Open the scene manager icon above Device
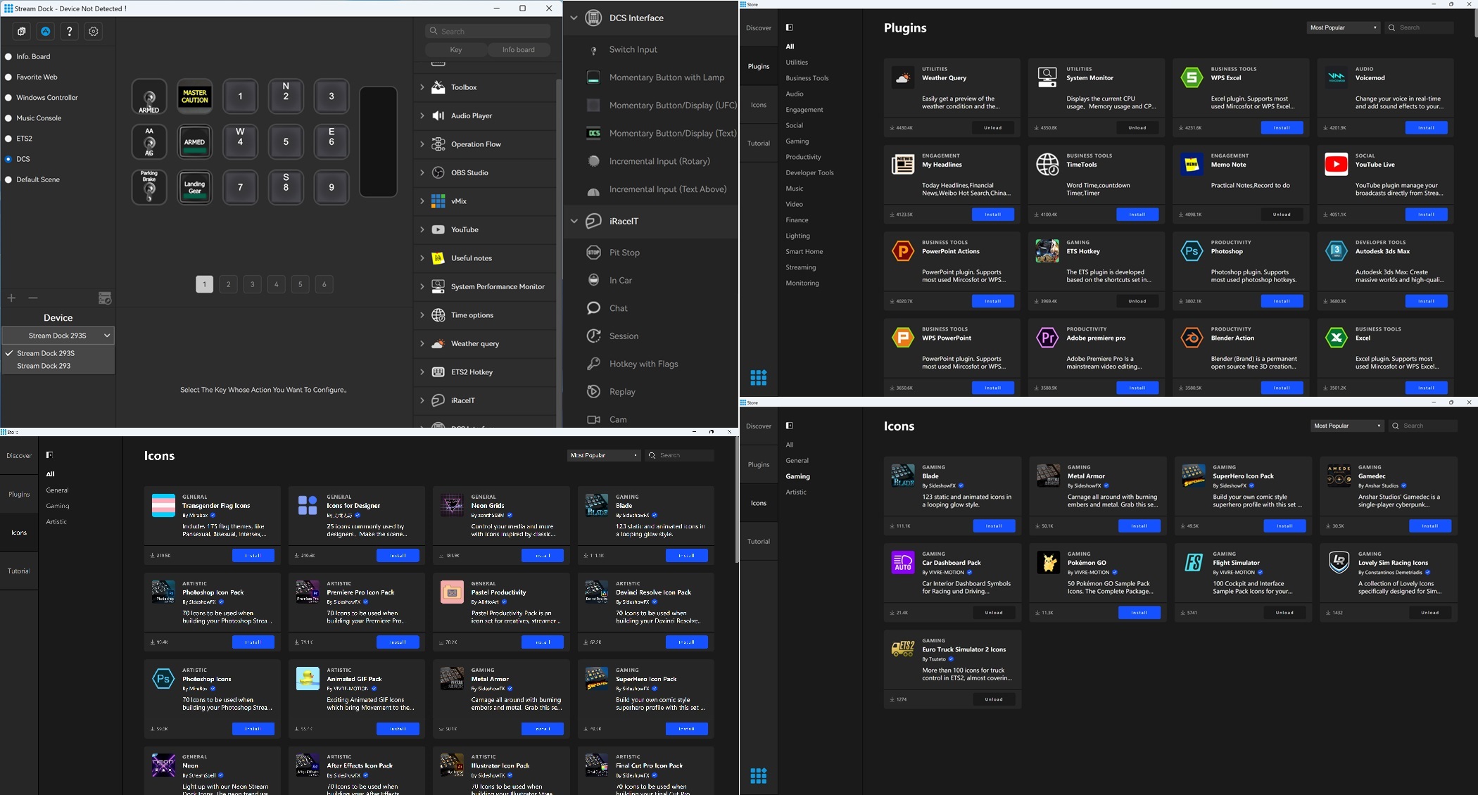 (x=105, y=298)
